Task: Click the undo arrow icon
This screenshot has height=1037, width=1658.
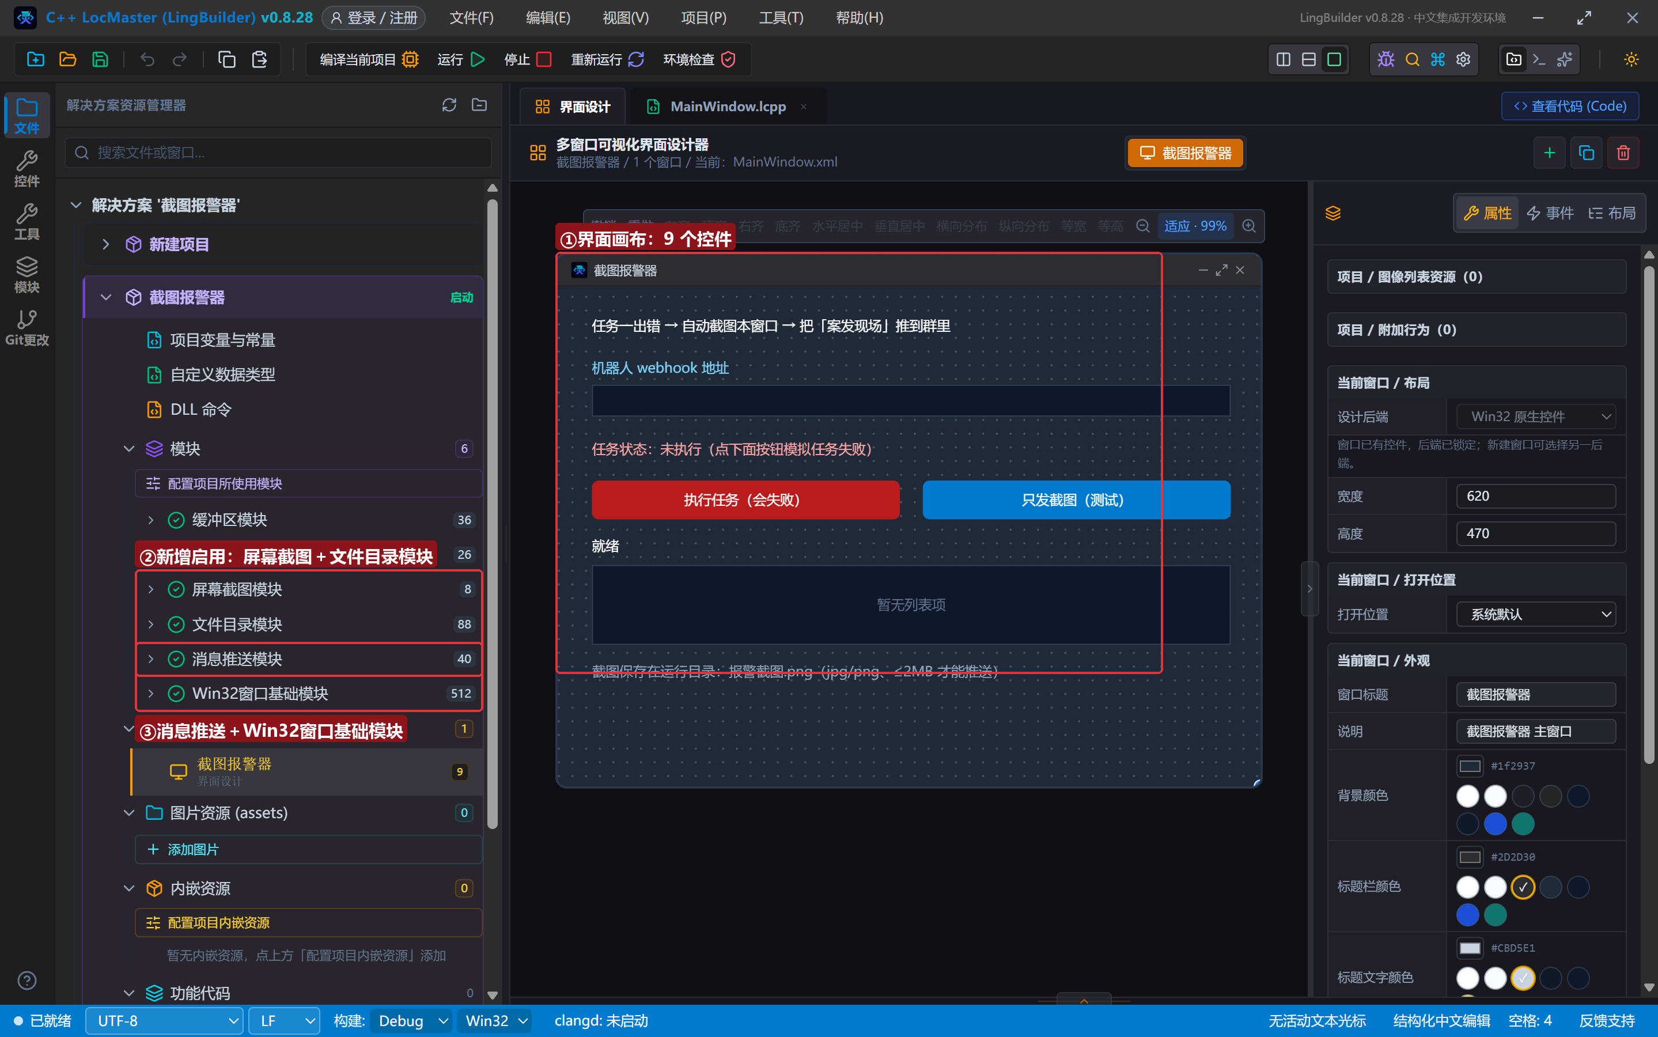Action: [147, 59]
